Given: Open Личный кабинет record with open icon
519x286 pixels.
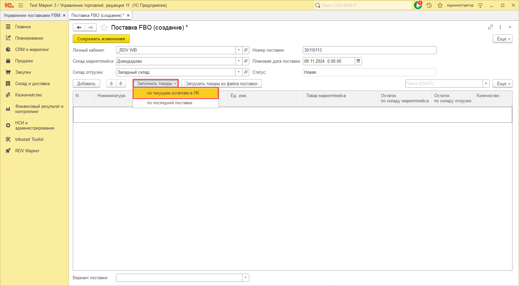Looking at the screenshot, I should [246, 50].
